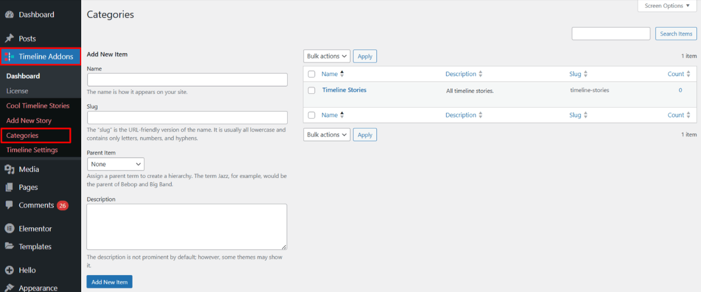Click the Elementor logo icon
The width and height of the screenshot is (701, 292).
pyautogui.click(x=9, y=229)
